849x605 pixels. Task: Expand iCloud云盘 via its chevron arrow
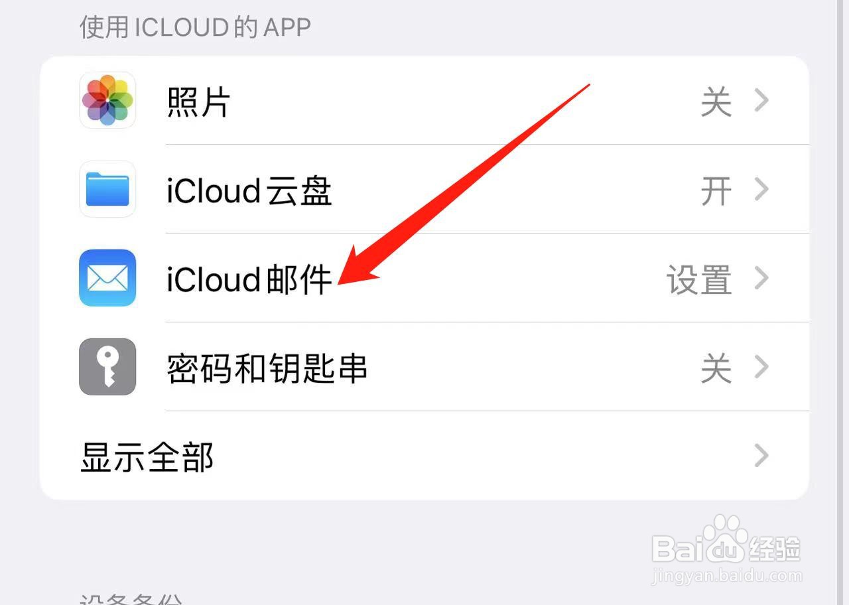pyautogui.click(x=762, y=189)
